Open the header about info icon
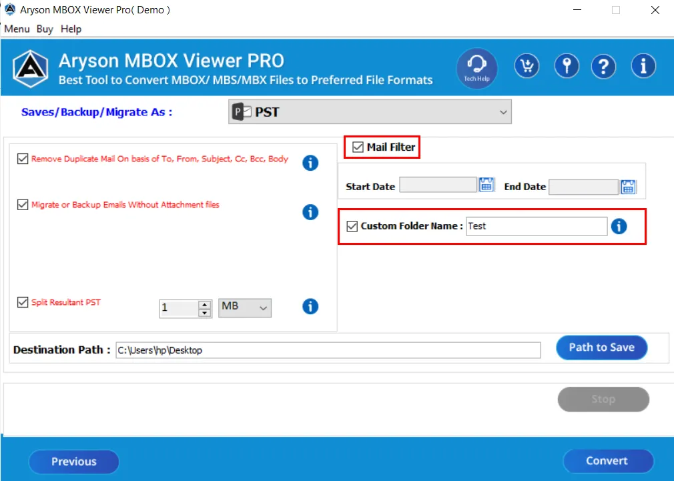 (643, 66)
